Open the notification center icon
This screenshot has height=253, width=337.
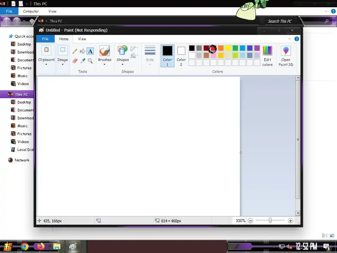326,247
